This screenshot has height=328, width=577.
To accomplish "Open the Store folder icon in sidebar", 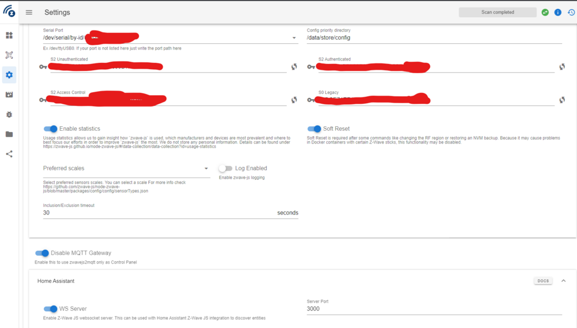I will (9, 134).
